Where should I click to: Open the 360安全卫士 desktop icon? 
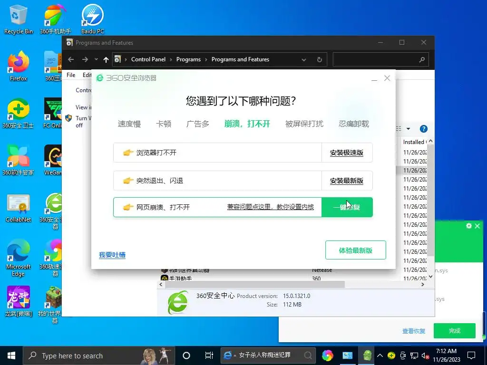point(18,113)
